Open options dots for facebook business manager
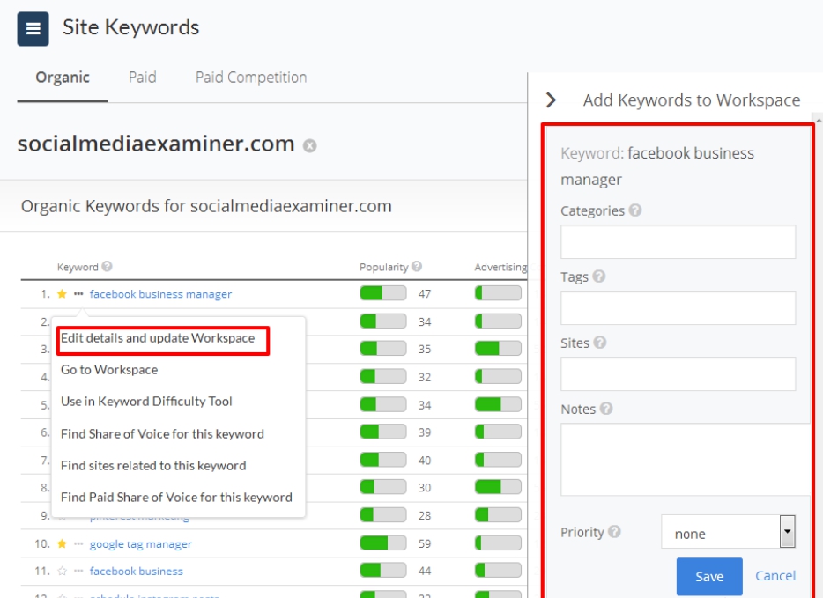The width and height of the screenshot is (823, 598). [78, 294]
